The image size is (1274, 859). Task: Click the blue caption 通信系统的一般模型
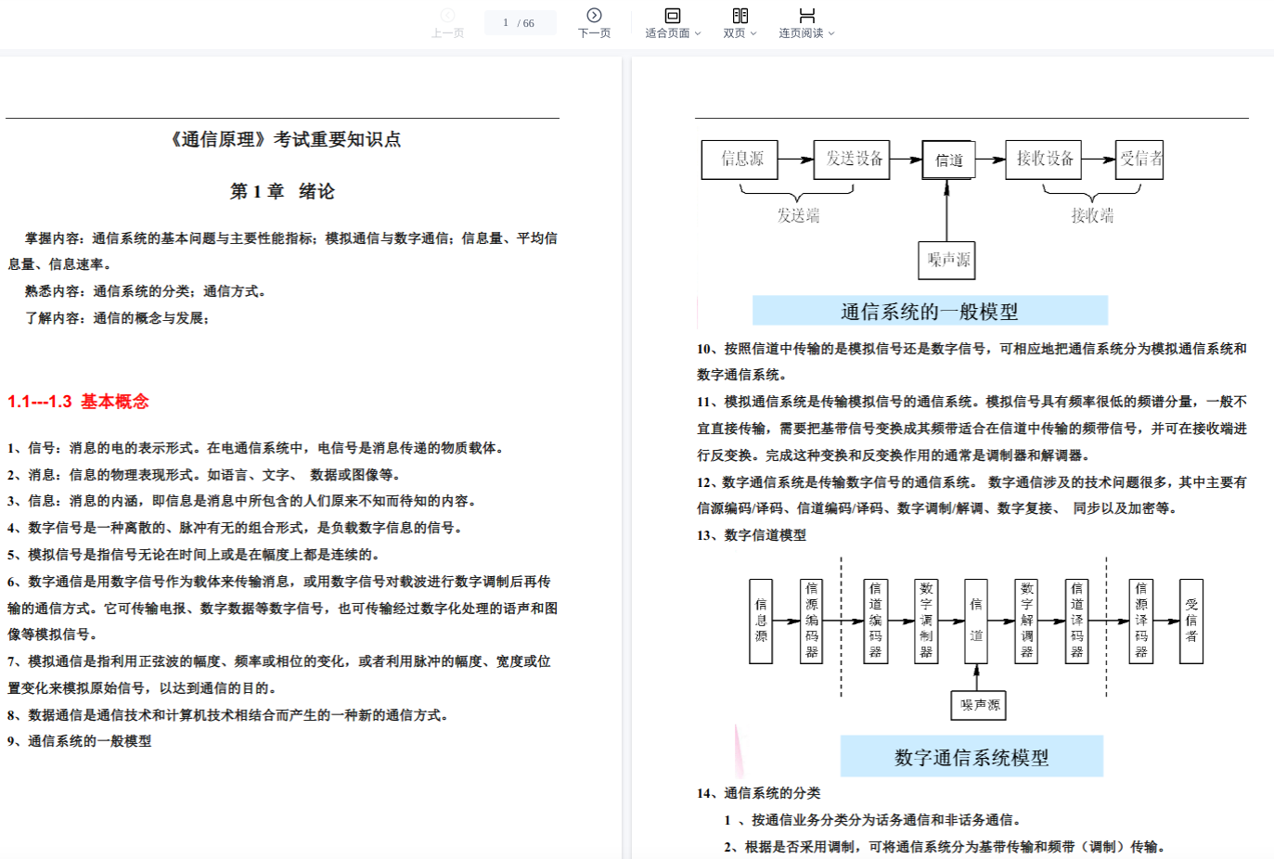pyautogui.click(x=930, y=311)
